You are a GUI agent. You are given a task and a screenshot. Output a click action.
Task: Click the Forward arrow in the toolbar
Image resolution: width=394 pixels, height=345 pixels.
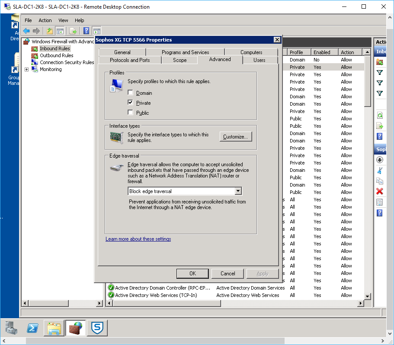[36, 31]
